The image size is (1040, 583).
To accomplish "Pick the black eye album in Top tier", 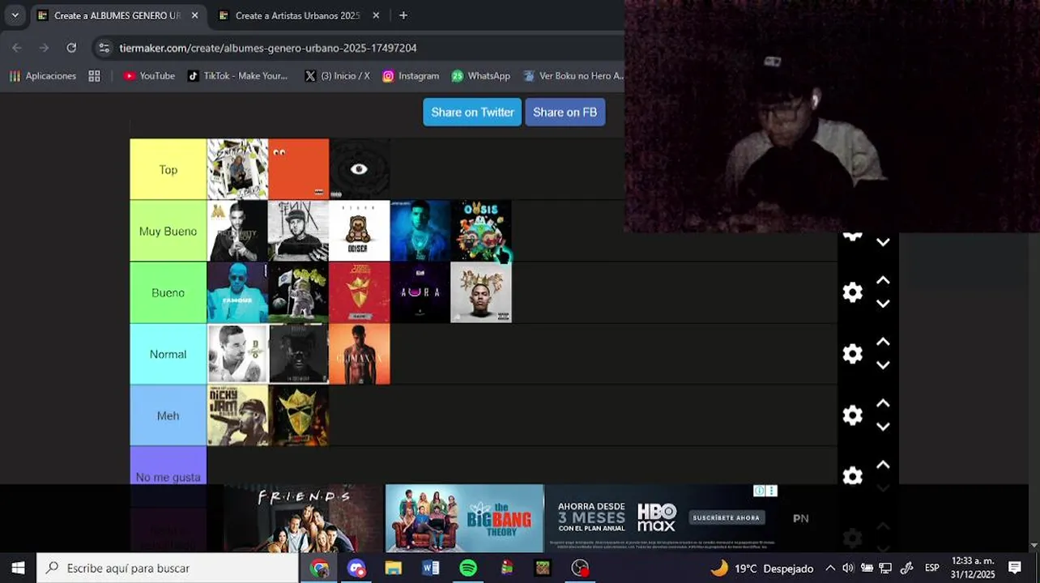I will (x=360, y=169).
